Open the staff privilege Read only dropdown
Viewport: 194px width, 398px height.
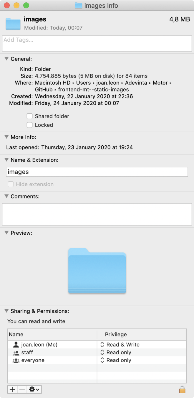[x=116, y=352]
